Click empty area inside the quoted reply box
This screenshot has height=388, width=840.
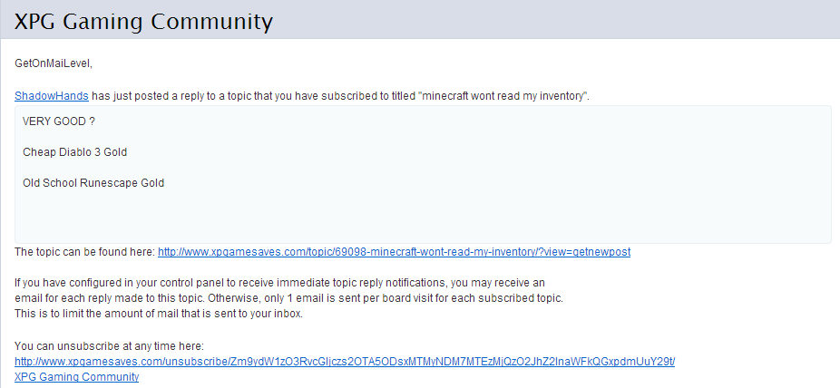point(454,213)
